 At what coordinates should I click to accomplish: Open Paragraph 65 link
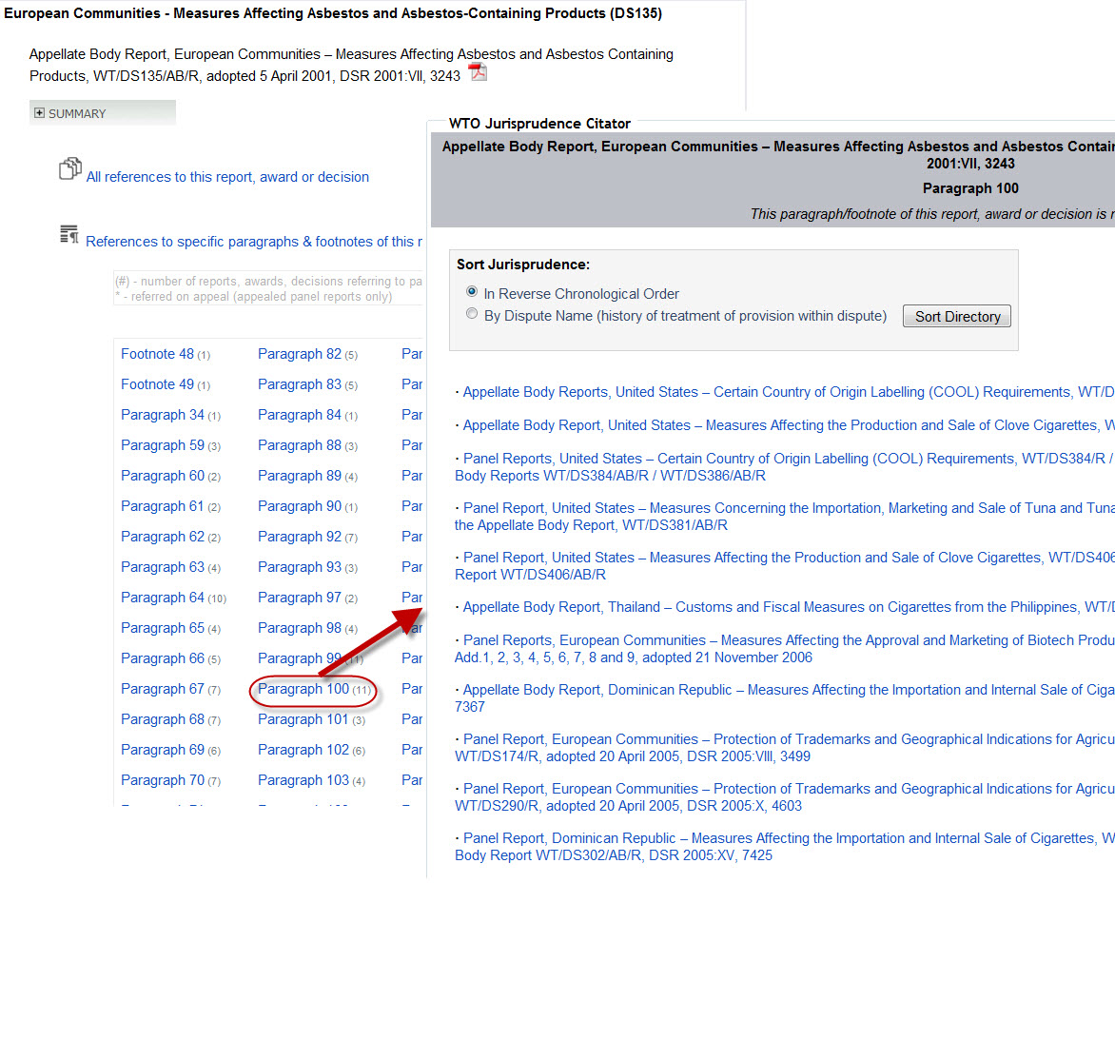tap(162, 629)
